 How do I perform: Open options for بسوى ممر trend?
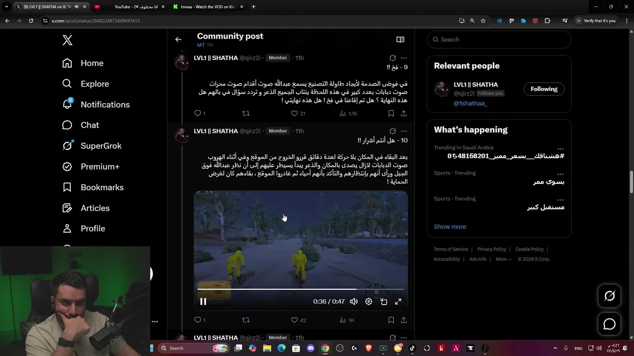tap(560, 174)
